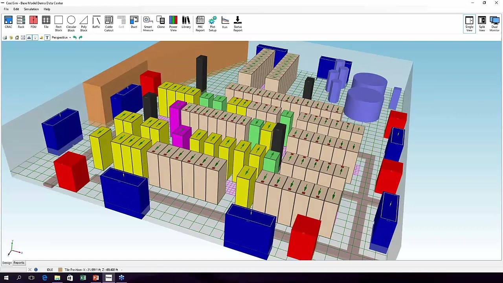Click the Tile Position readout text
The image size is (503, 283).
pos(91,270)
